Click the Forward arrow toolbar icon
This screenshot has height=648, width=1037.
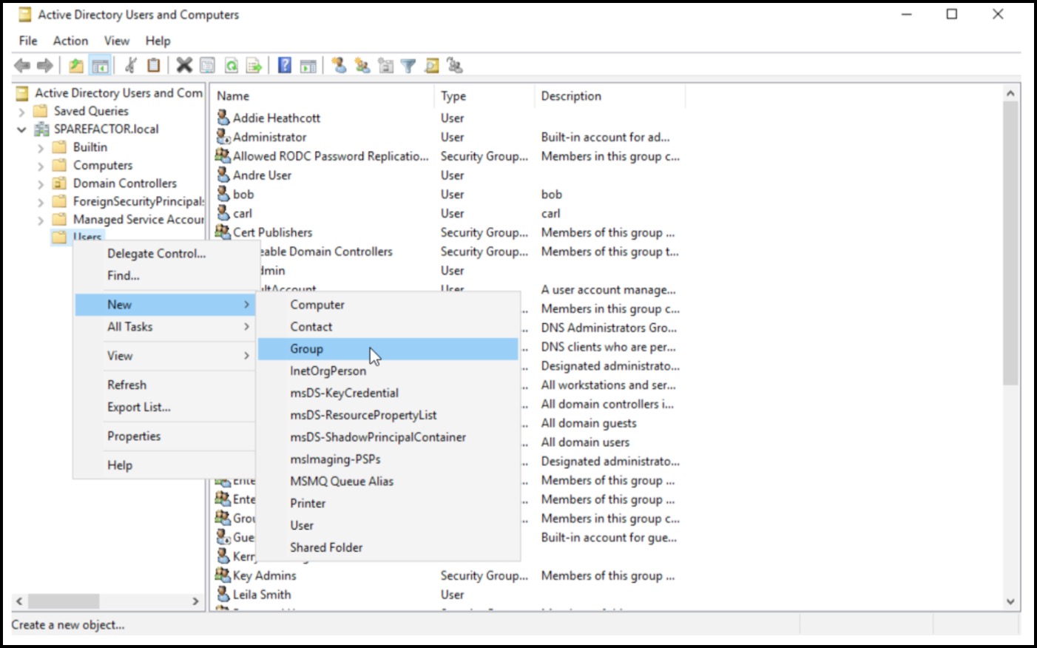(45, 66)
